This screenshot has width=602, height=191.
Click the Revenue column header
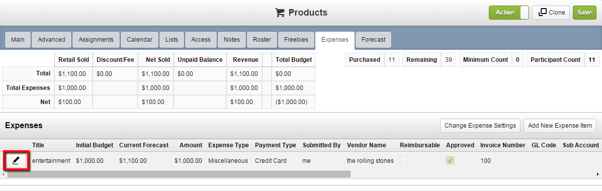click(244, 60)
